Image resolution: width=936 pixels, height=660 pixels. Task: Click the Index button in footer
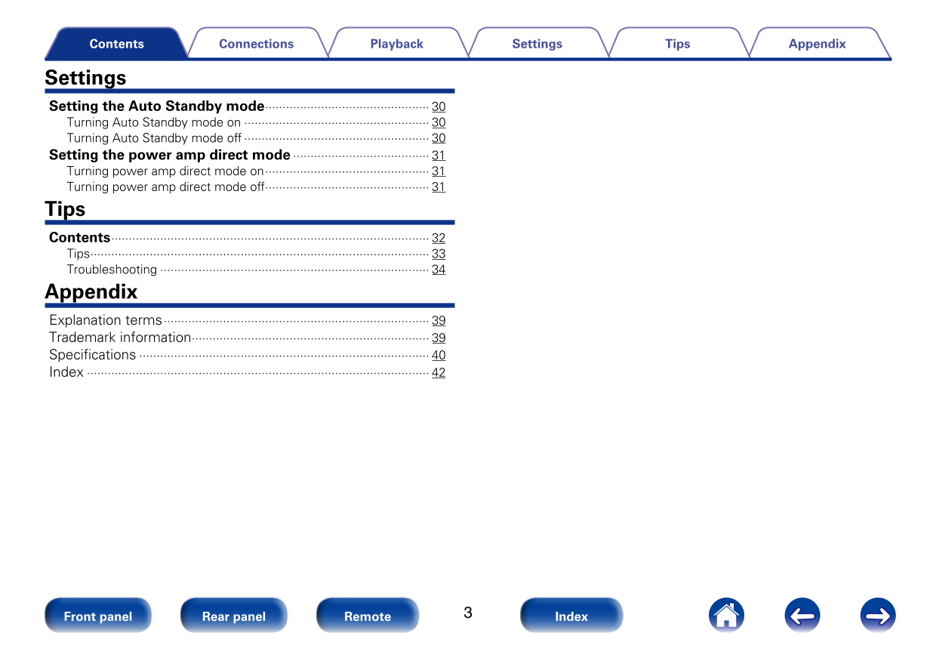(x=571, y=616)
